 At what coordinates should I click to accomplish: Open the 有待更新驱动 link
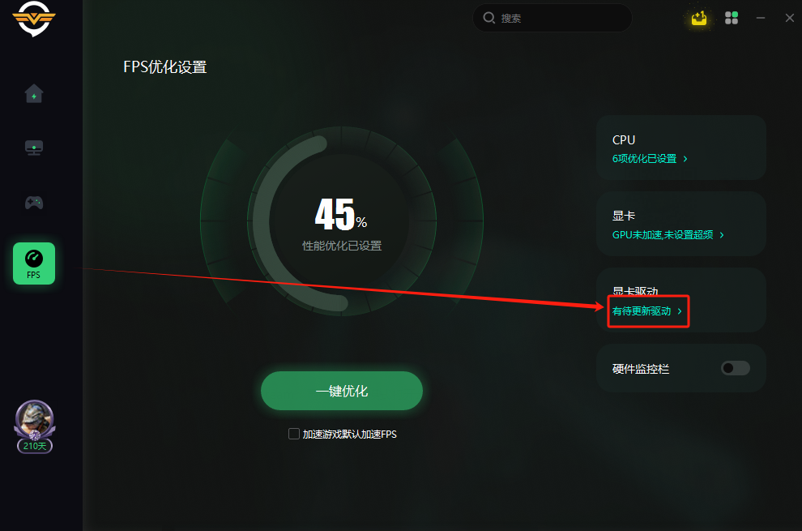coord(642,310)
